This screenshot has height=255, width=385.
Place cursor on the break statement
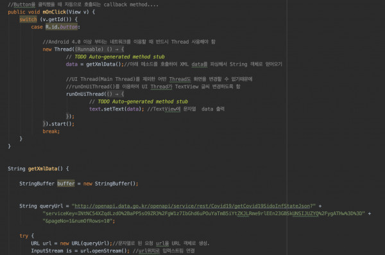click(51, 132)
